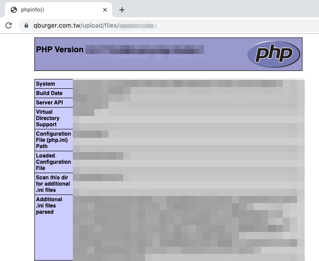Open a new browser tab
319x261 pixels.
coord(122,10)
